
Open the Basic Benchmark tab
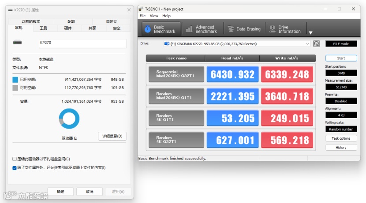tap(161, 29)
